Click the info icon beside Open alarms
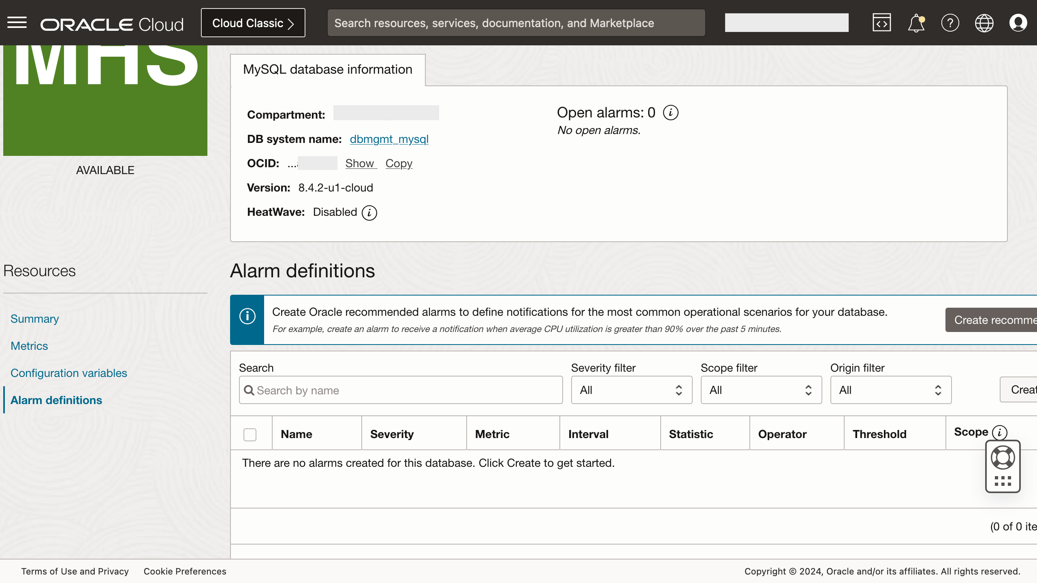 [x=671, y=113]
